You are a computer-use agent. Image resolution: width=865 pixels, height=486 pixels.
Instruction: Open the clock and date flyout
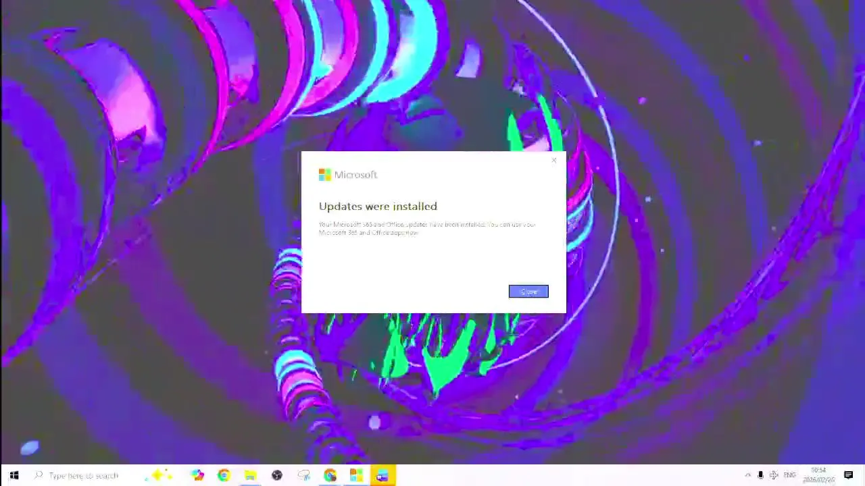coord(818,475)
